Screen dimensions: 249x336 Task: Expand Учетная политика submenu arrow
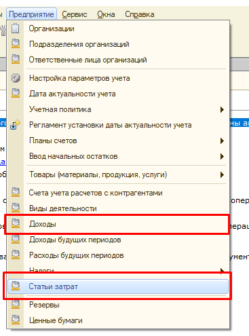(x=222, y=110)
